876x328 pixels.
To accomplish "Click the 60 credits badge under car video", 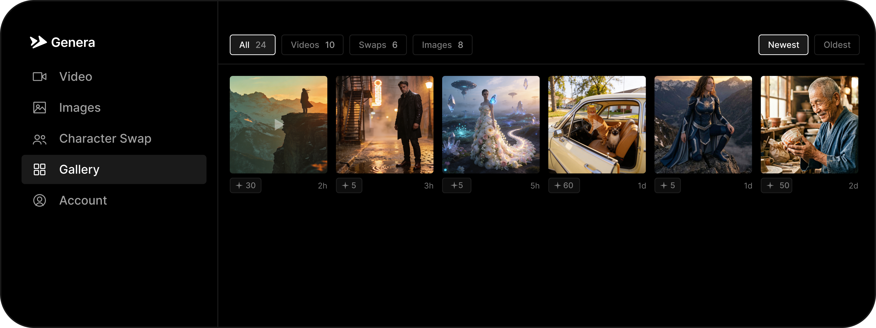I will (x=564, y=186).
